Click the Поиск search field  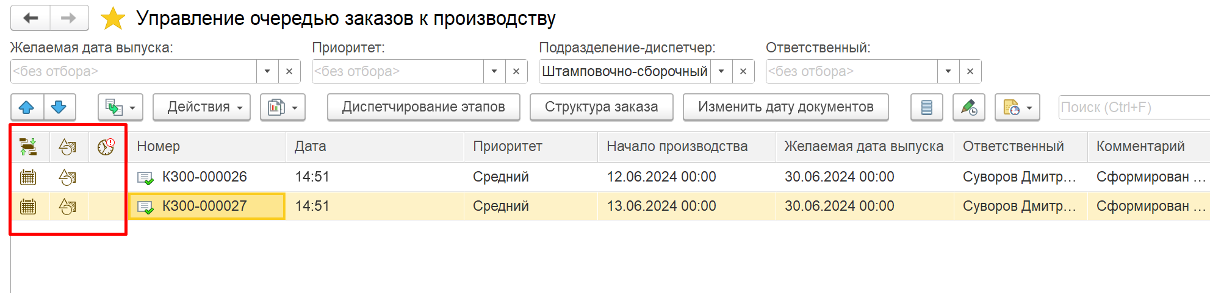tap(1134, 107)
